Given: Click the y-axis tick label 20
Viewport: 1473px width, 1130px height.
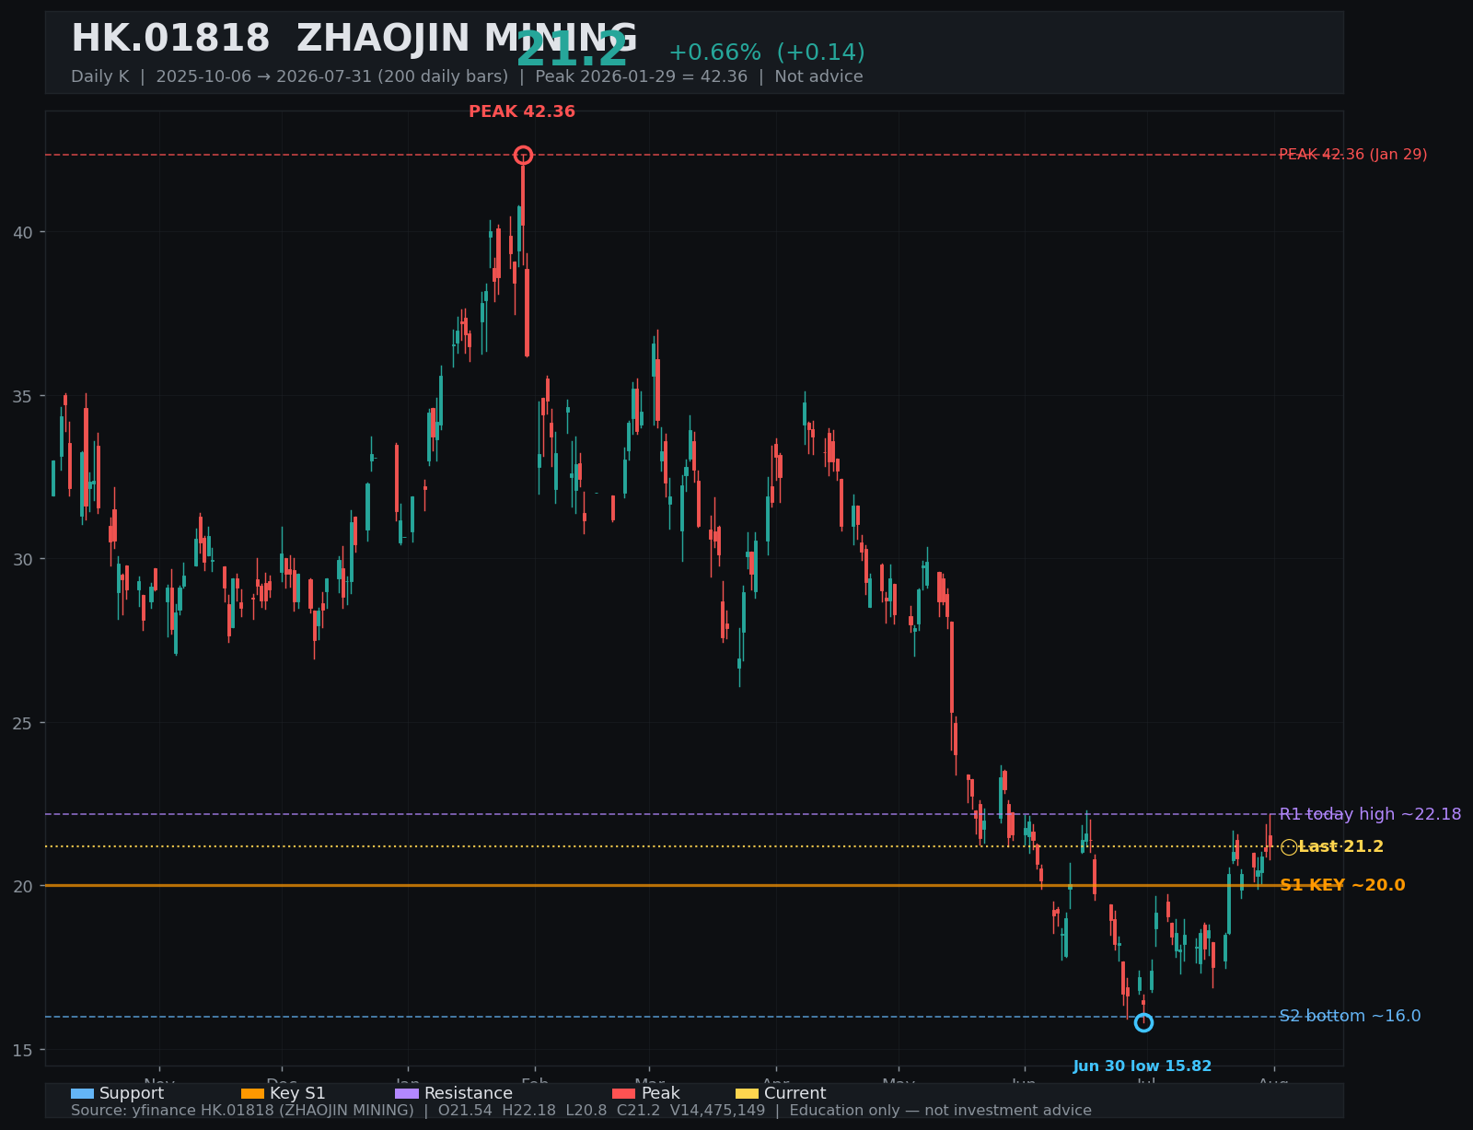Looking at the screenshot, I should 23,886.
